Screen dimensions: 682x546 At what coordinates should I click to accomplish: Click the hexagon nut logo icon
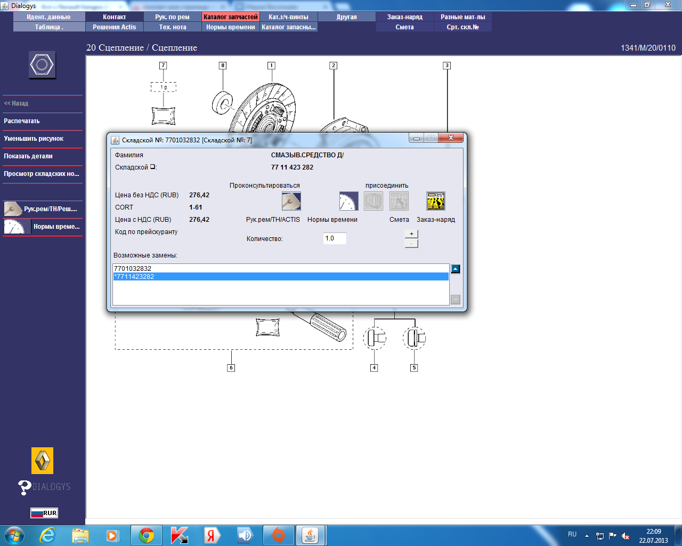coord(42,66)
